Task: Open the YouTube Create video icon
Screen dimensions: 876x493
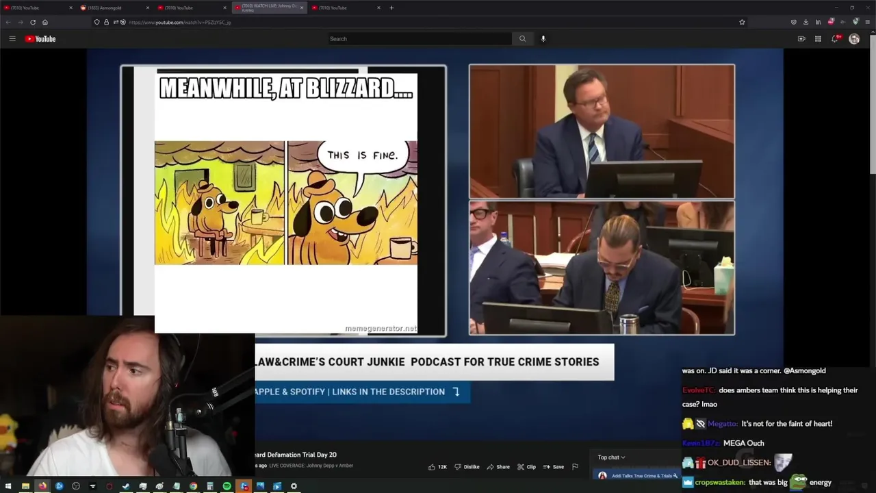Action: click(801, 39)
